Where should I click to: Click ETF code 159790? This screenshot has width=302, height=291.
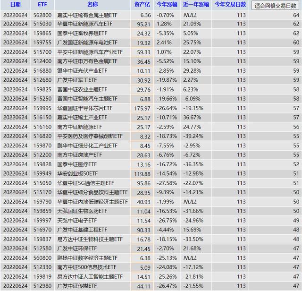coord(42,202)
